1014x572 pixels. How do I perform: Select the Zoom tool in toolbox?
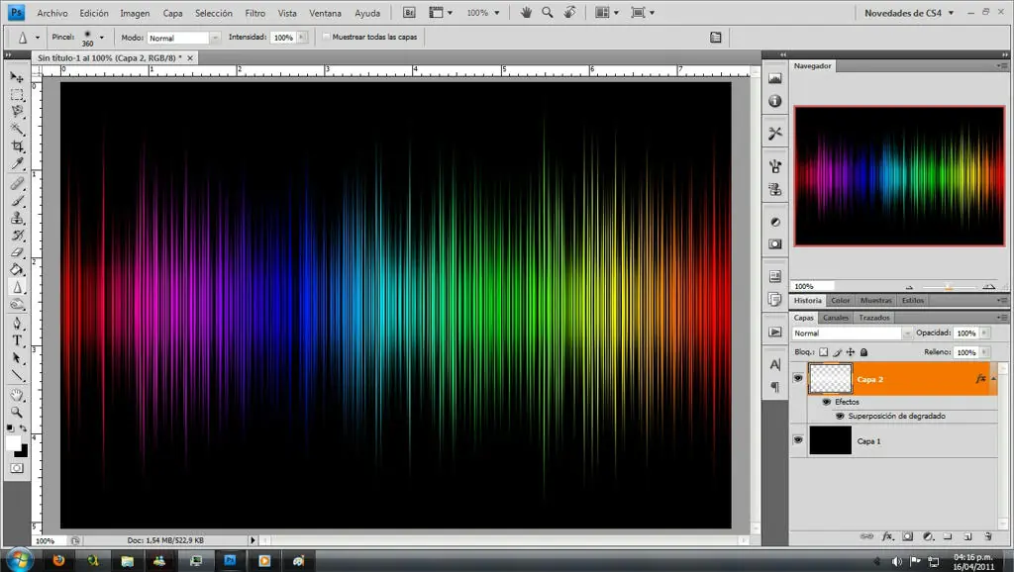pyautogui.click(x=17, y=411)
